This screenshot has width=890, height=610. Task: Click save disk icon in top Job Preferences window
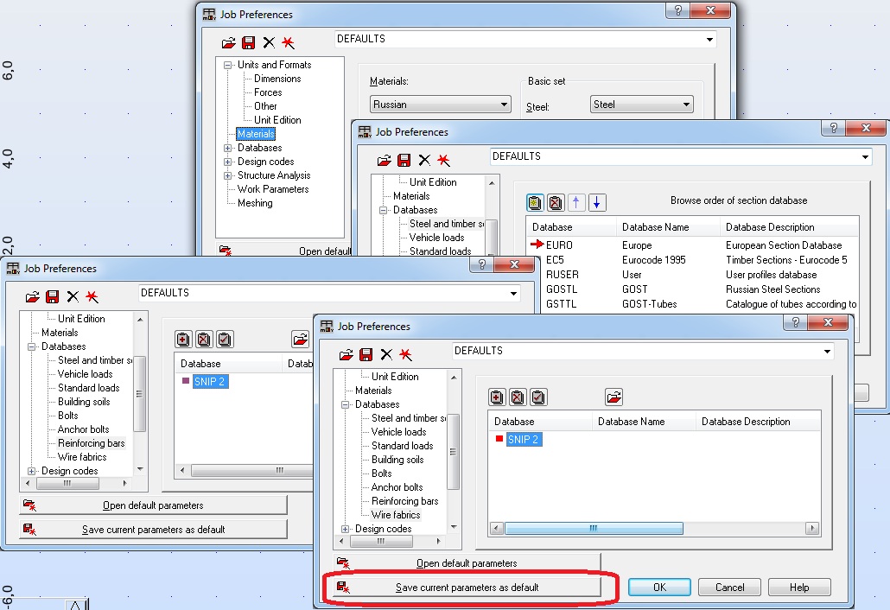(249, 42)
